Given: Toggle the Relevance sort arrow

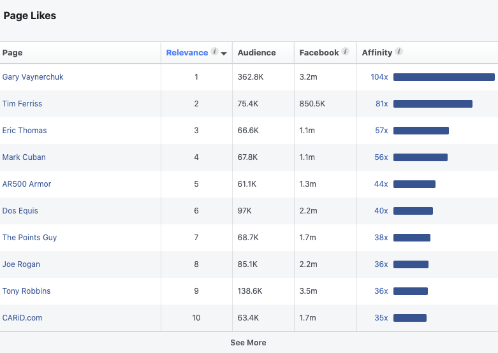Looking at the screenshot, I should [224, 54].
